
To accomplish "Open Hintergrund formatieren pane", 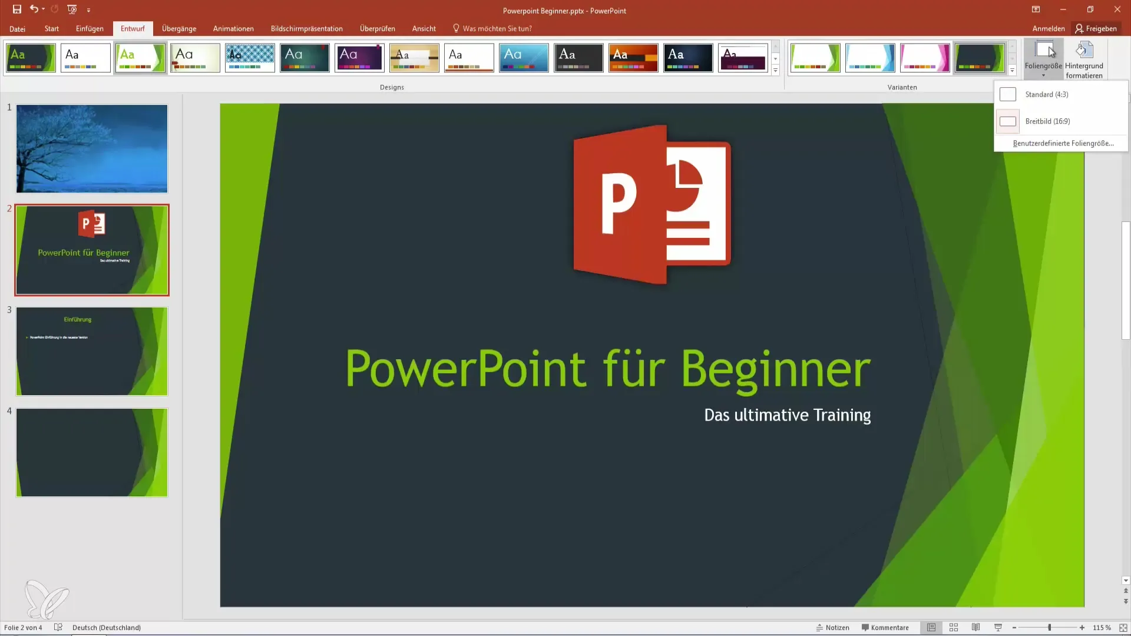I will 1084,59.
